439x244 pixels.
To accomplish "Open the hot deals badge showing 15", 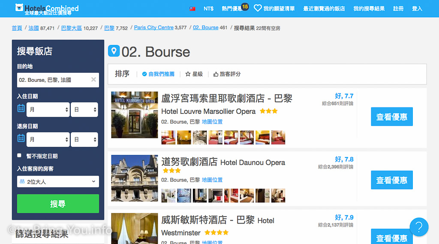I will 245,6.
